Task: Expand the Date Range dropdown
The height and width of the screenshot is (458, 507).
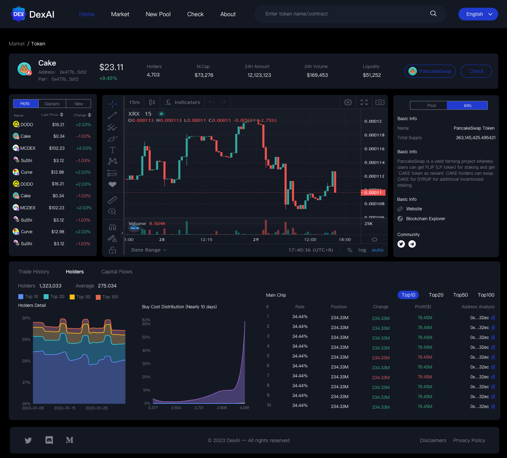Action: tap(149, 250)
